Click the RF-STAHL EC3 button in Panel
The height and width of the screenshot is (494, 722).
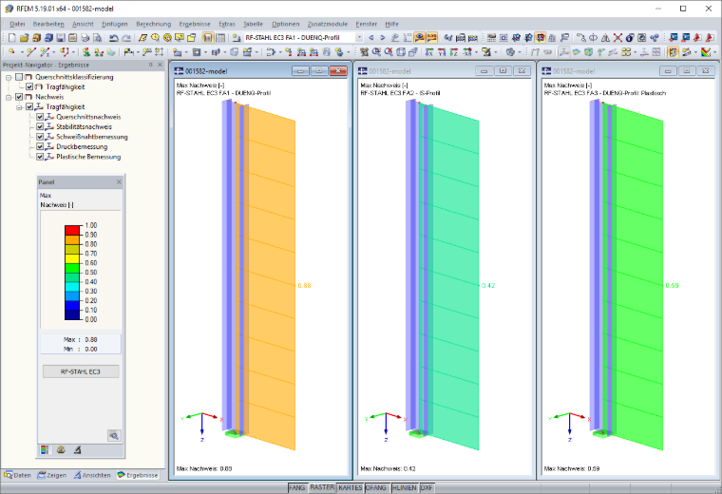81,371
